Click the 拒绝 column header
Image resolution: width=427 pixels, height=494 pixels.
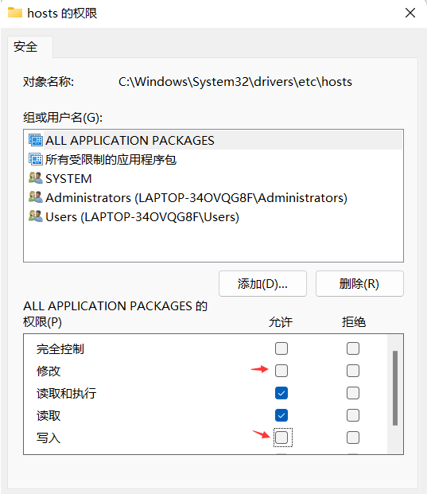click(354, 322)
